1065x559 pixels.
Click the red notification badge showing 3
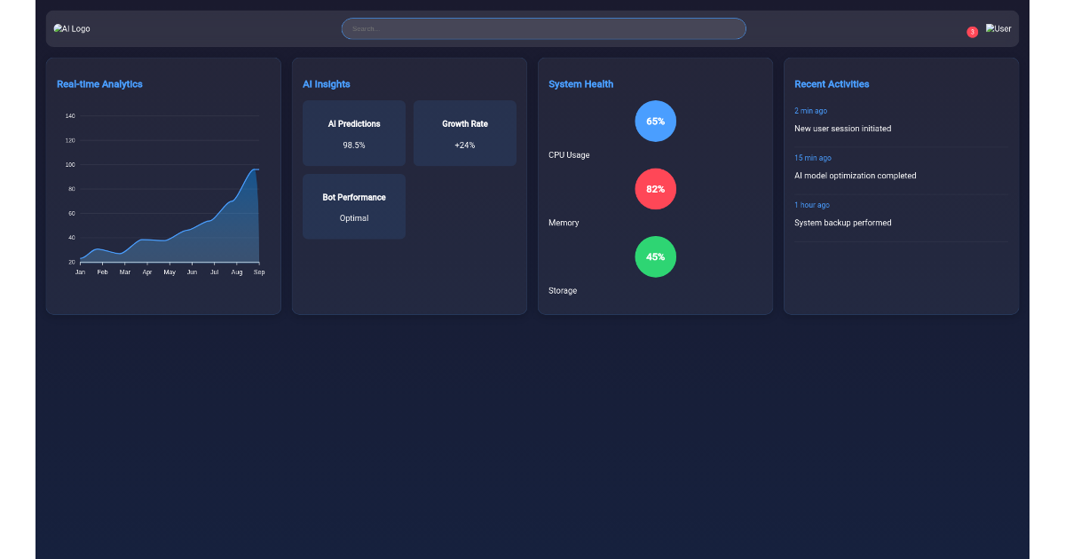[972, 31]
